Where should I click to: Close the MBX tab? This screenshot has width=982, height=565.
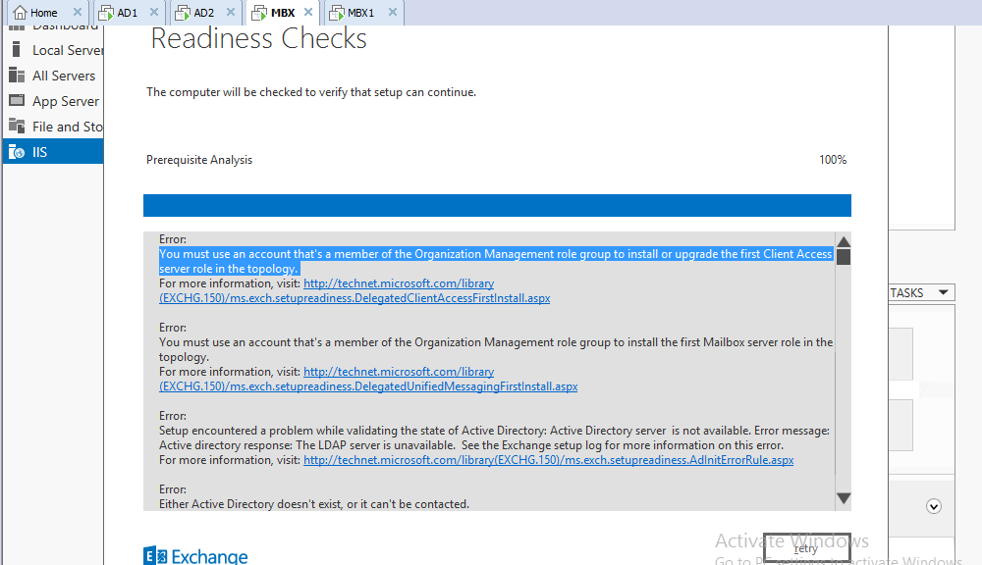(x=308, y=12)
